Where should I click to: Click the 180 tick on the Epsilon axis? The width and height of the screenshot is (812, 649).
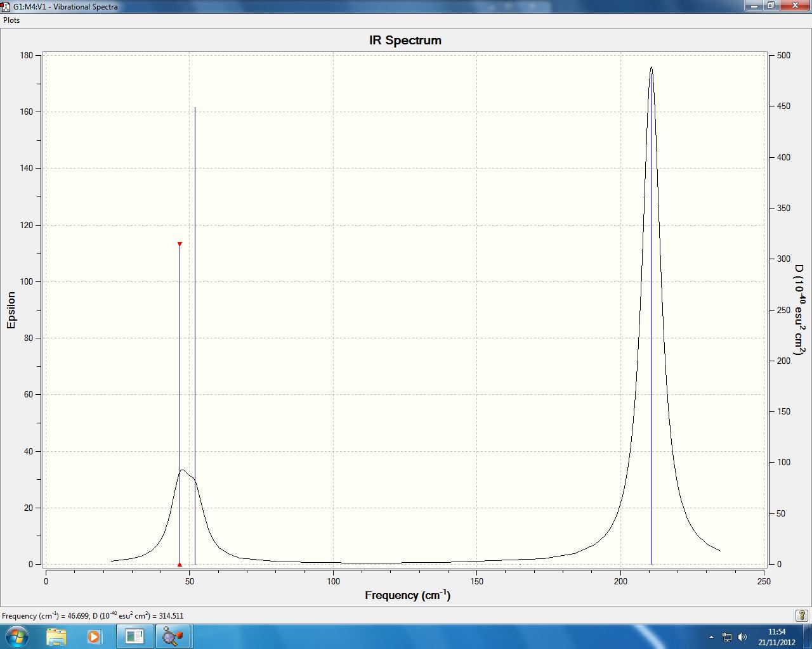(27, 55)
